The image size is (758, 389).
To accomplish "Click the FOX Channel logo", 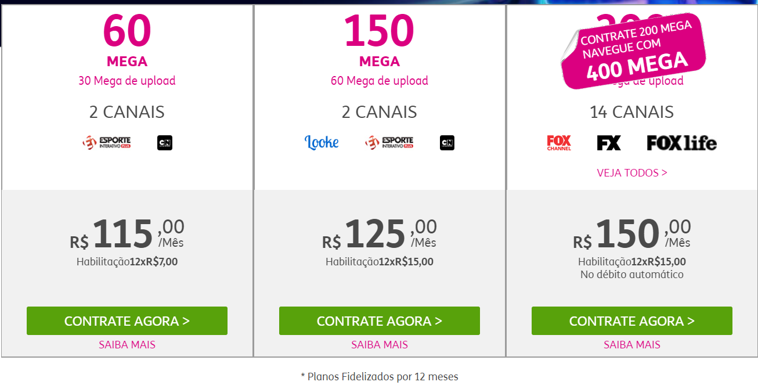I will point(559,143).
